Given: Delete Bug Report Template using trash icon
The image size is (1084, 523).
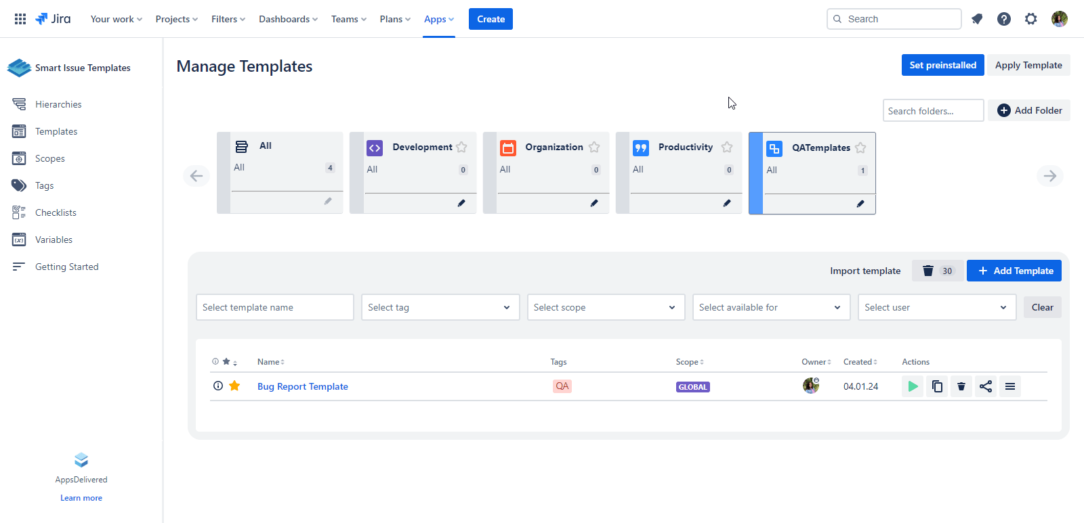Looking at the screenshot, I should coord(961,386).
